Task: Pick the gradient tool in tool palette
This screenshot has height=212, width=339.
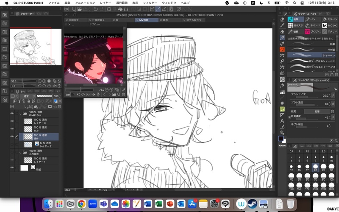Action: [x=282, y=92]
